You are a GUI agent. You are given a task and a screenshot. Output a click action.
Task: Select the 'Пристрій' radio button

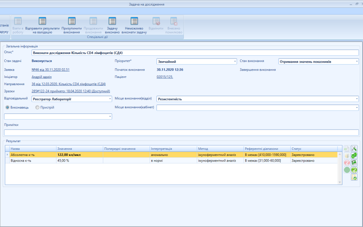pos(38,107)
